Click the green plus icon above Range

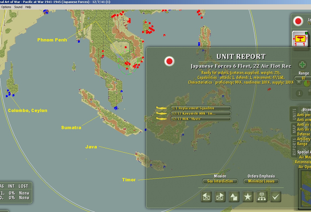pyautogui.click(x=302, y=65)
